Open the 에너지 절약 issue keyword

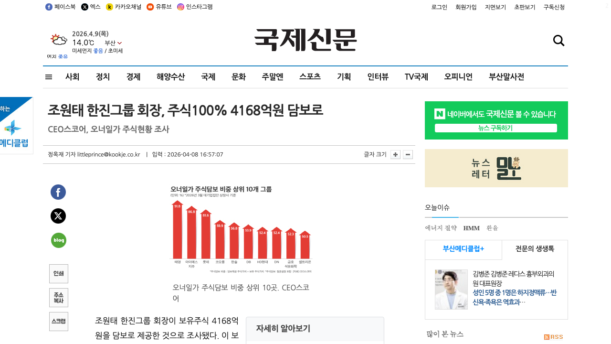tap(441, 228)
